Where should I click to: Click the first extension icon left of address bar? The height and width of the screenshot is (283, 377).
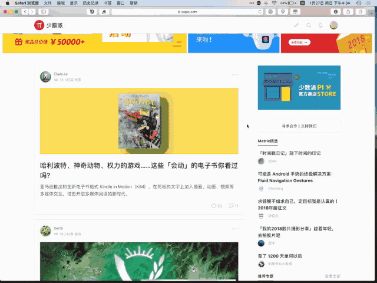coord(92,12)
